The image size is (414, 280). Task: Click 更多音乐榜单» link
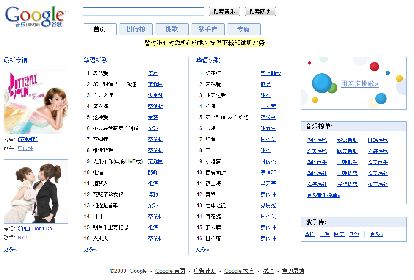click(323, 195)
